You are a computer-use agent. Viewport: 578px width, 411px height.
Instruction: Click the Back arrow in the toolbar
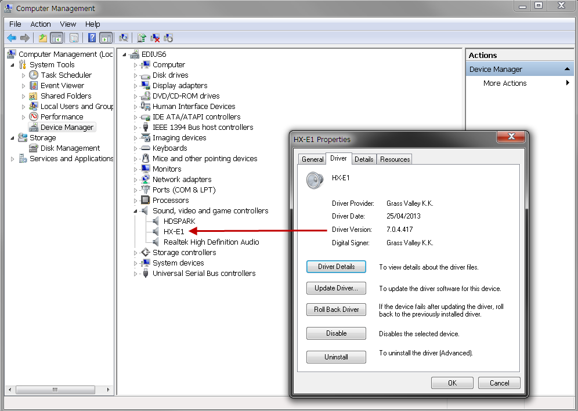click(12, 38)
